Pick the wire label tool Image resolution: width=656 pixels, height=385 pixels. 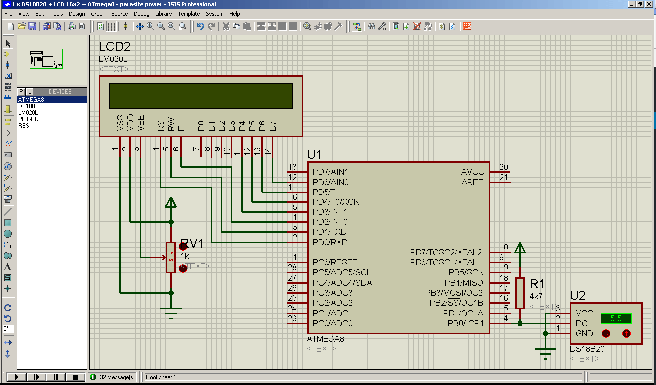pos(8,76)
